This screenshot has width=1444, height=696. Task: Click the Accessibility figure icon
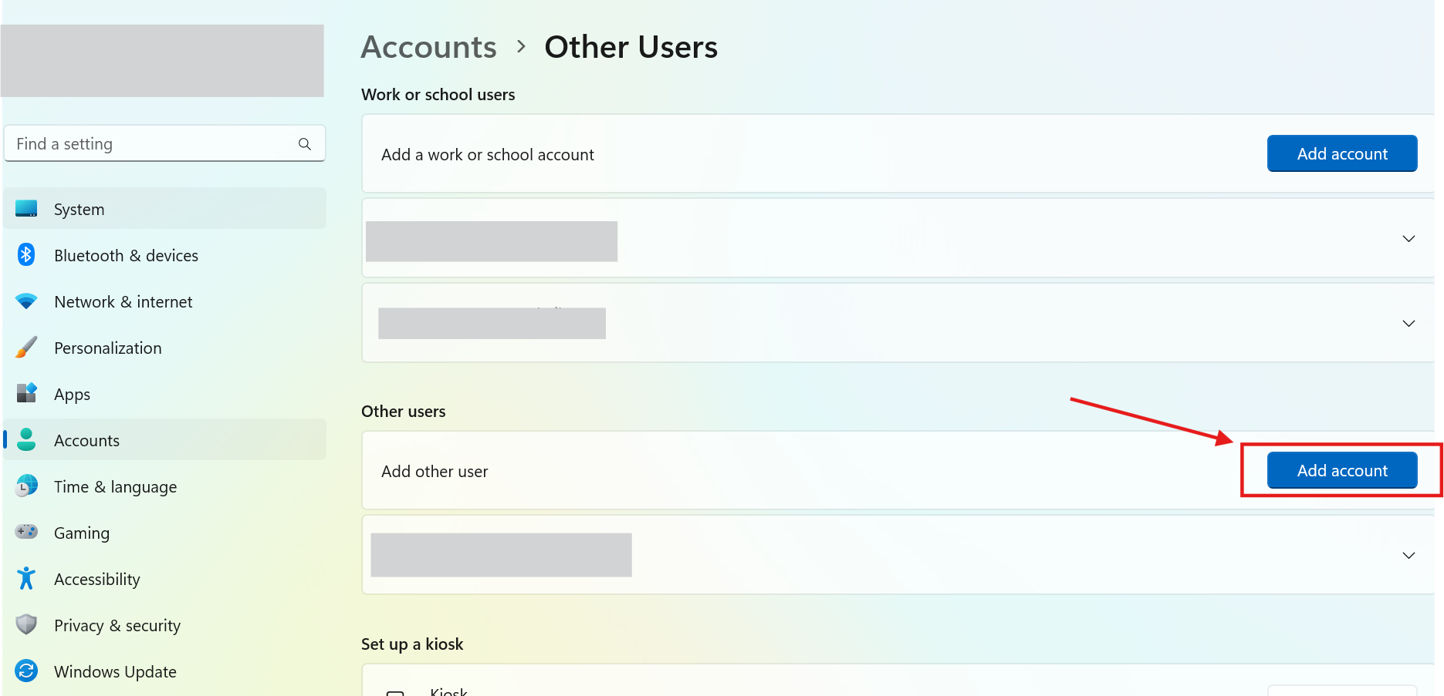26,578
